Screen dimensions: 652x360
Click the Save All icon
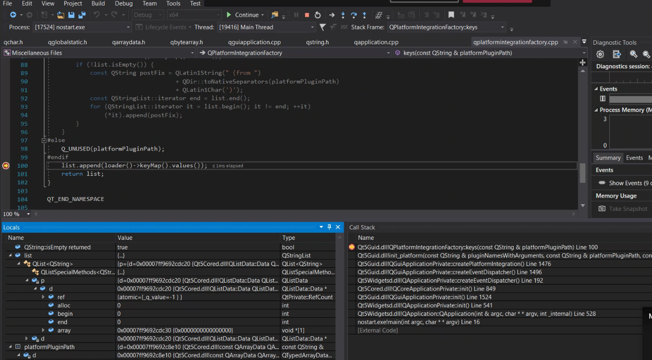[82, 15]
